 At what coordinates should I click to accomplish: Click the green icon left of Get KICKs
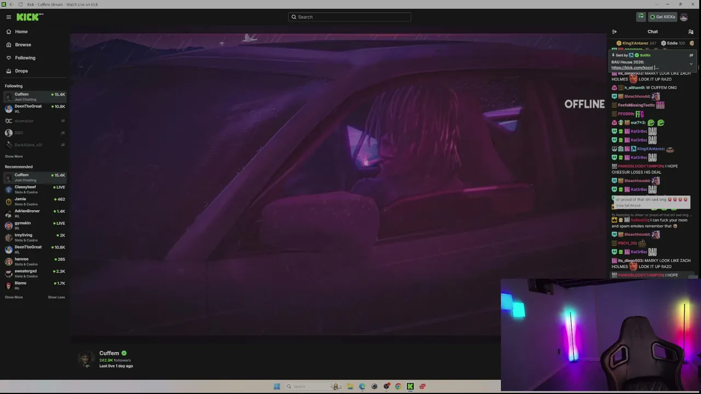pos(641,17)
